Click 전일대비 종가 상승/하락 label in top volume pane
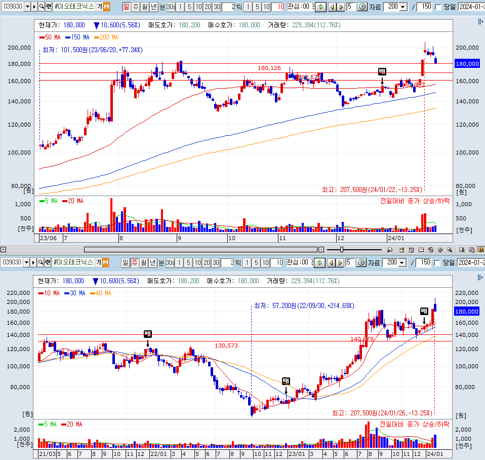The image size is (485, 460). [x=415, y=201]
